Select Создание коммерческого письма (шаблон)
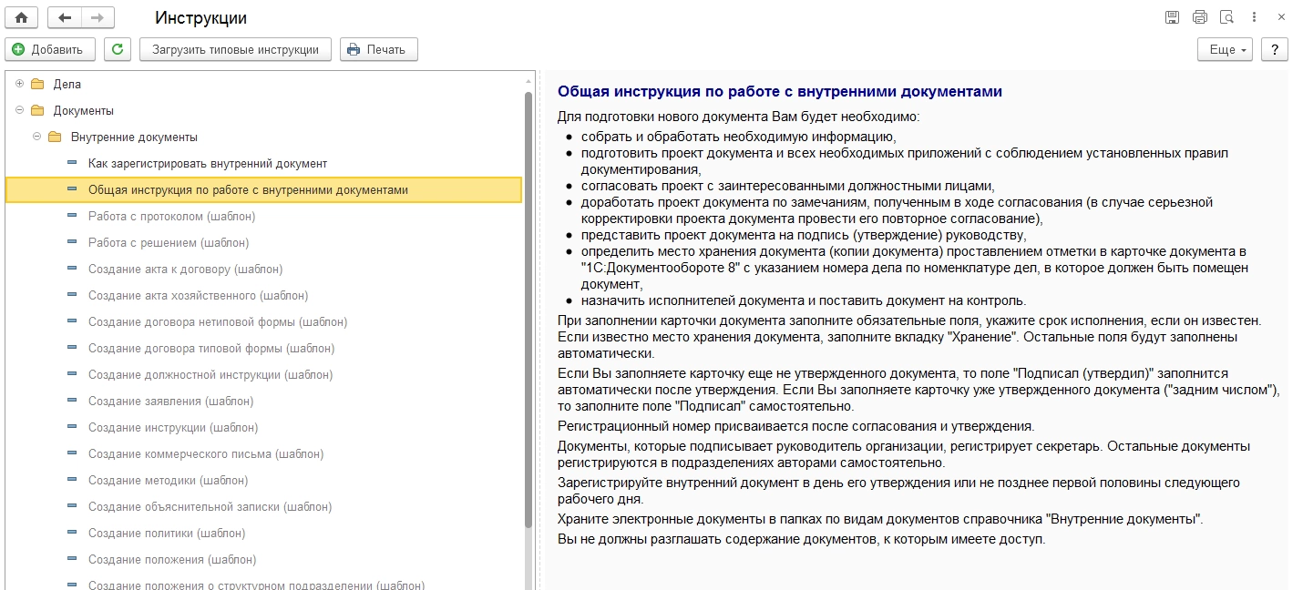The image size is (1303, 590). point(206,453)
